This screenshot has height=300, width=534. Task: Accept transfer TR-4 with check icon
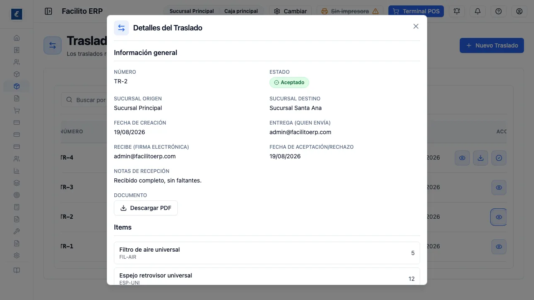click(499, 158)
